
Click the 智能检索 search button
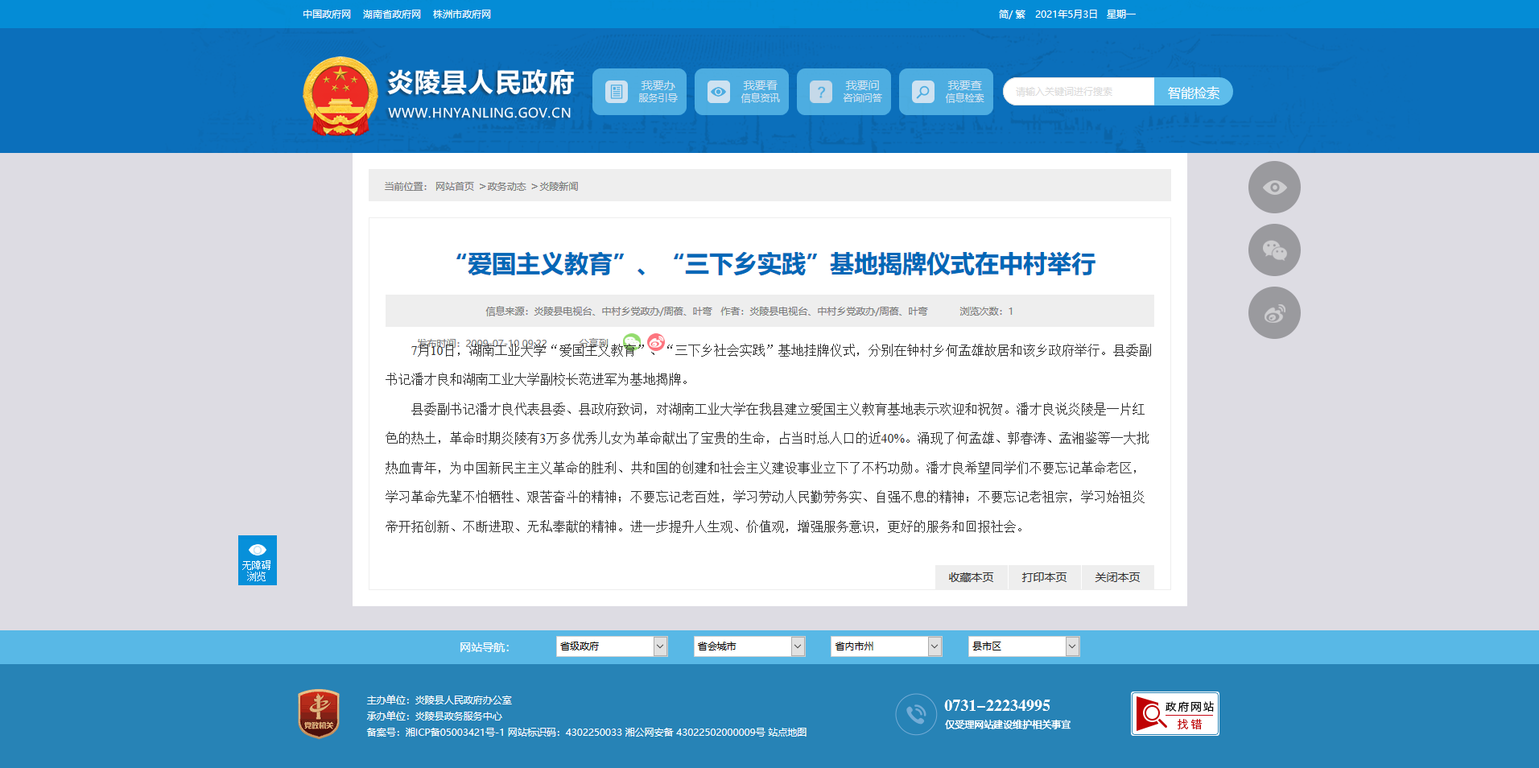click(1193, 93)
